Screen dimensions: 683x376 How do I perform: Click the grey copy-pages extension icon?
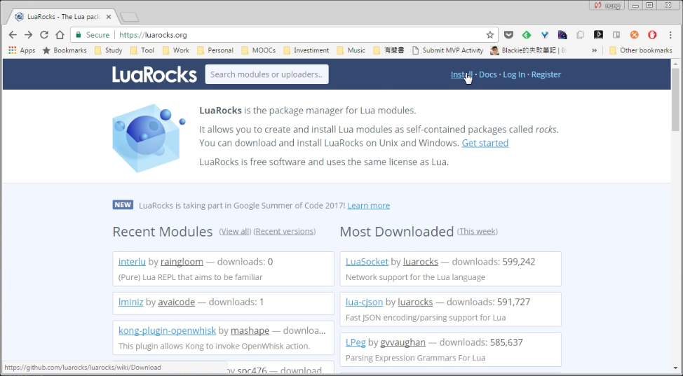pyautogui.click(x=580, y=35)
